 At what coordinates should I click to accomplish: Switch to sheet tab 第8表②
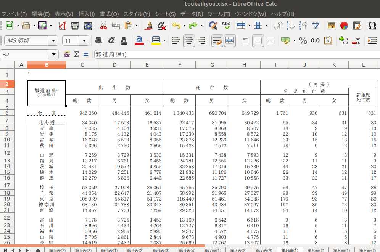pyautogui.click(x=316, y=250)
